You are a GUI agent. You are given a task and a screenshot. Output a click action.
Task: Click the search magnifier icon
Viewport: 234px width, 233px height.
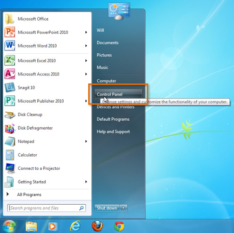coord(82,208)
